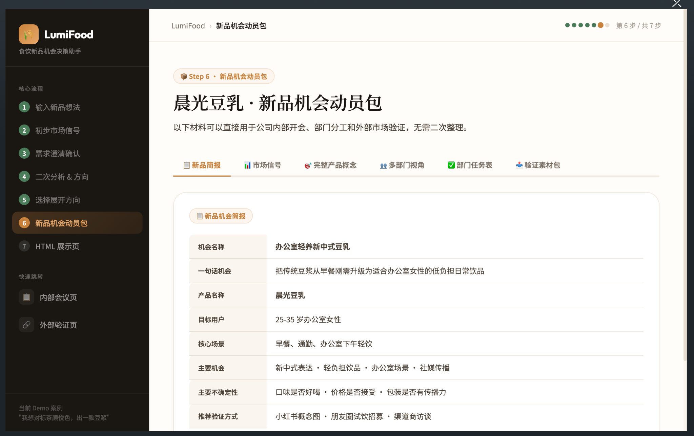Viewport: 694px width, 436px height.
Task: Click the orange progress dot in header
Action: pyautogui.click(x=600, y=25)
